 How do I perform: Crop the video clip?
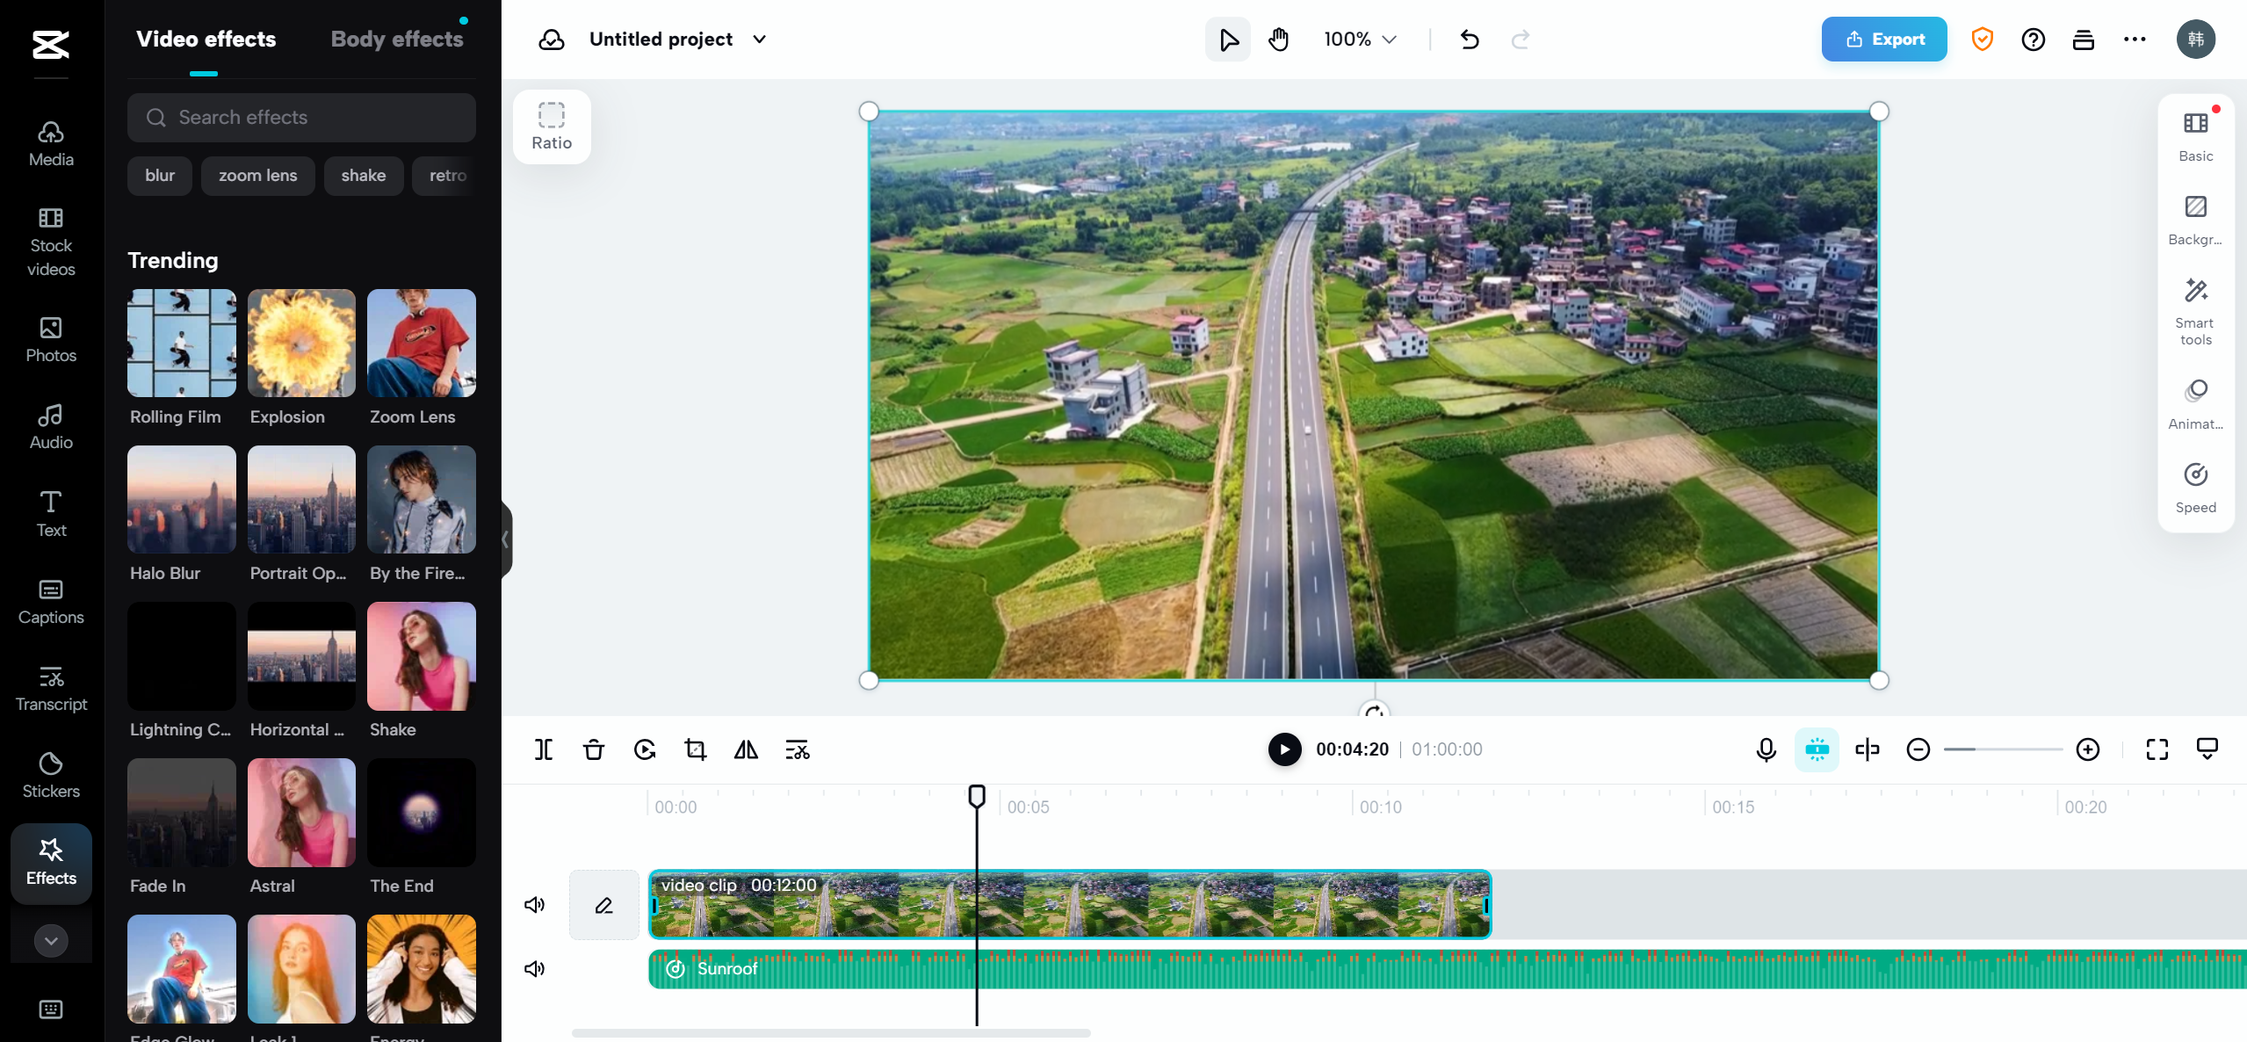(x=694, y=749)
